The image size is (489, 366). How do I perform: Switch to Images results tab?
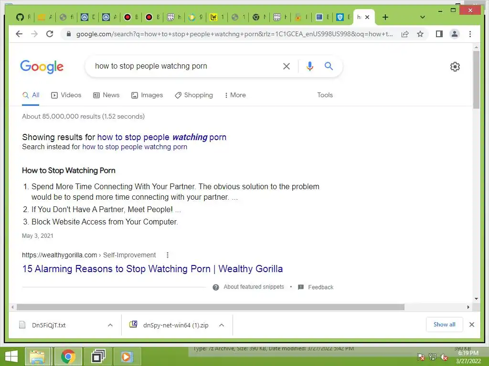147,95
